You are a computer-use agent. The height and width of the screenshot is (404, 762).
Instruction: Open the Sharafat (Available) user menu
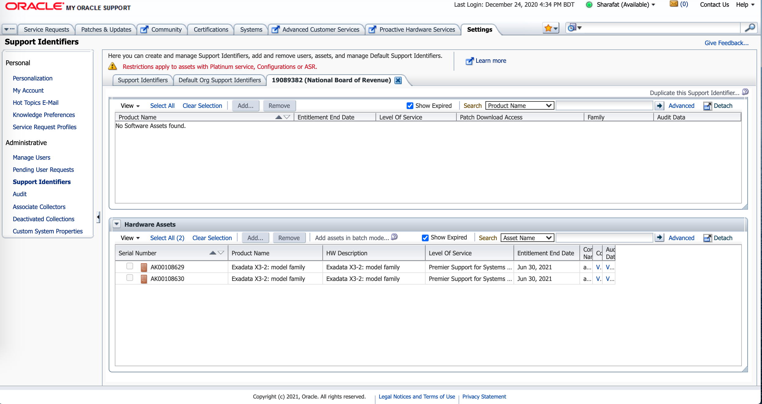pyautogui.click(x=626, y=5)
